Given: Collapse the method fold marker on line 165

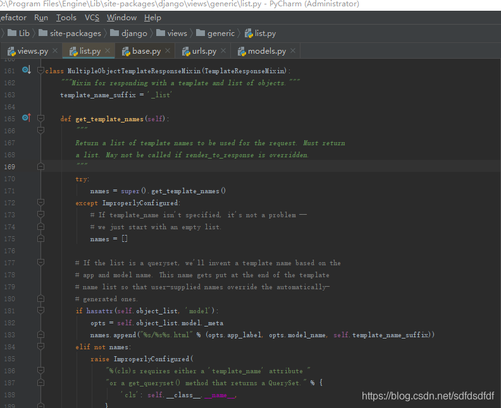Looking at the screenshot, I should click(x=40, y=118).
